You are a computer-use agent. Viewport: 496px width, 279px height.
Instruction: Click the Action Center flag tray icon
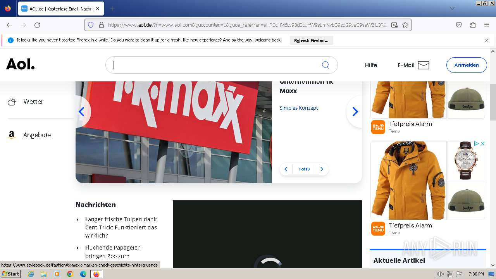(459, 274)
